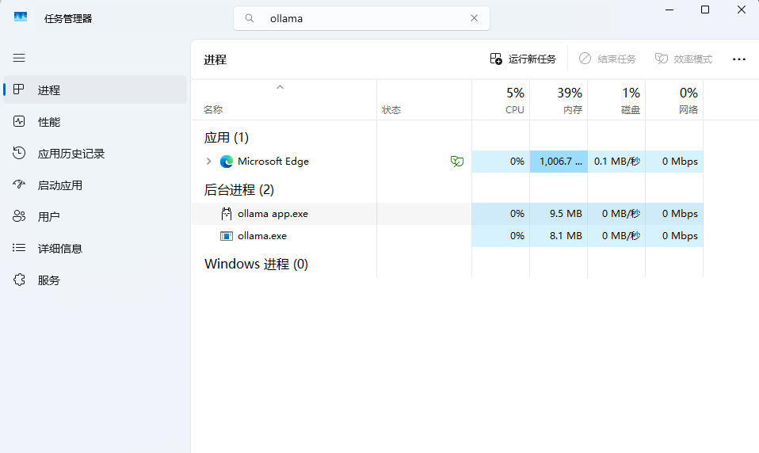The width and height of the screenshot is (759, 453).
Task: Sort by the 磁盘 column header
Action: (x=616, y=100)
